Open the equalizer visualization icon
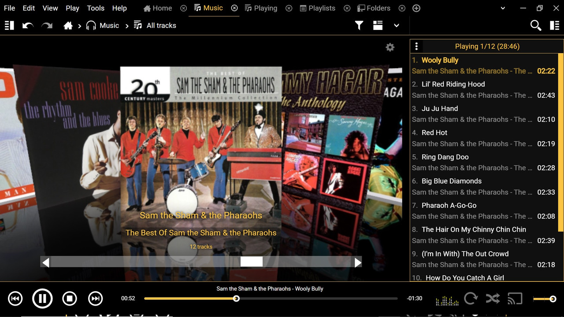 point(446,298)
